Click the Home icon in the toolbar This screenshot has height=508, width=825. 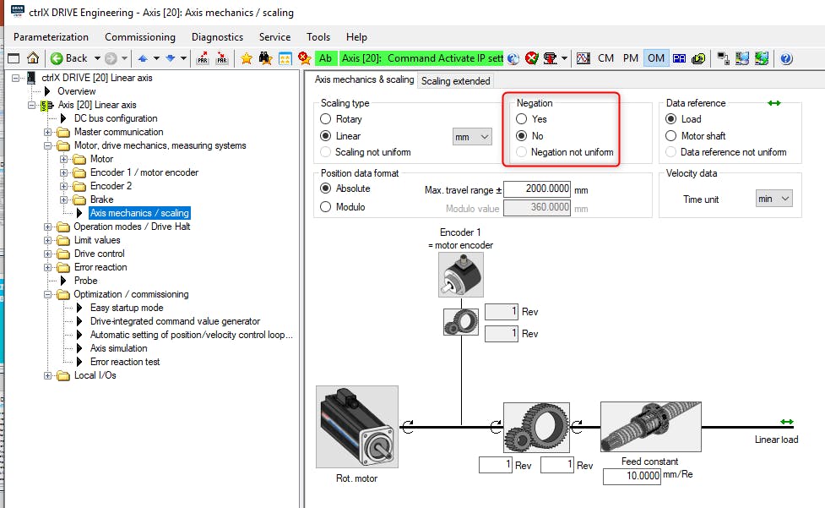[33, 58]
